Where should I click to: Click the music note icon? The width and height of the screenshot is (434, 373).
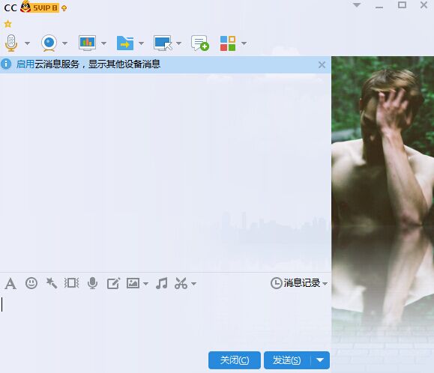tap(162, 283)
